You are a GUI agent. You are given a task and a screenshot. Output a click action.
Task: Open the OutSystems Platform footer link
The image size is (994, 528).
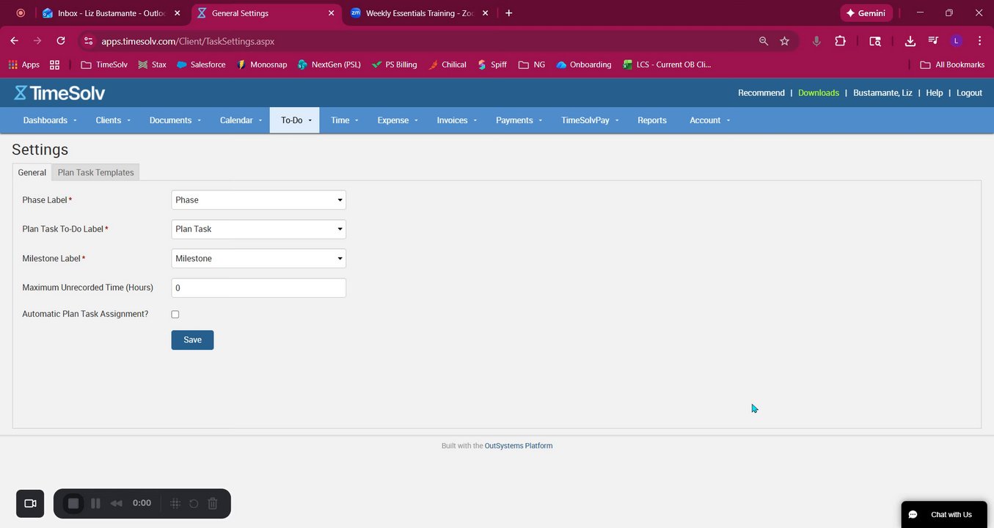(x=519, y=446)
